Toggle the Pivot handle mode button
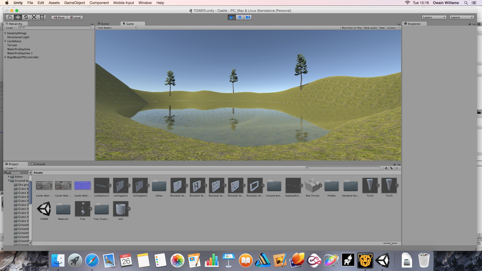This screenshot has width=482, height=271. (59, 18)
